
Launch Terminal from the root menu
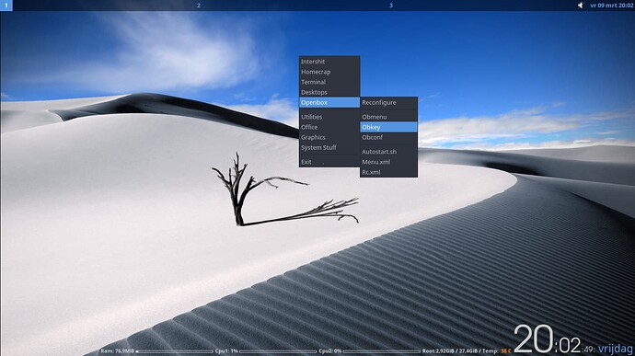(329, 82)
